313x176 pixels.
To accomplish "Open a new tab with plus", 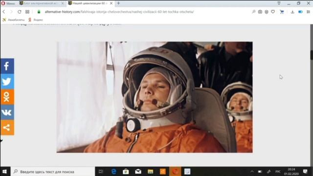I will pyautogui.click(x=118, y=3).
